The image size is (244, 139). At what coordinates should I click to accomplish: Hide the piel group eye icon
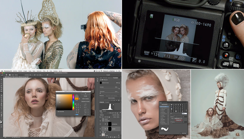[100, 132]
